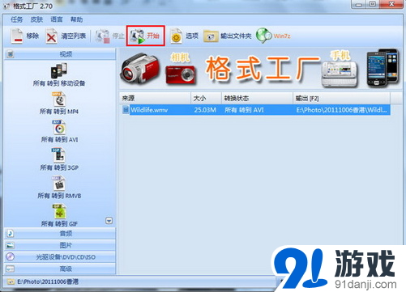Click the folder icon in bottom status bar
Viewport: 406px width, 292px height.
click(x=11, y=281)
